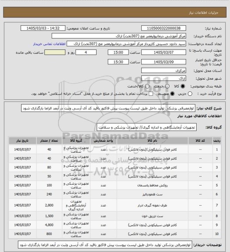Click row 10 catheter item name

pos(152,234)
